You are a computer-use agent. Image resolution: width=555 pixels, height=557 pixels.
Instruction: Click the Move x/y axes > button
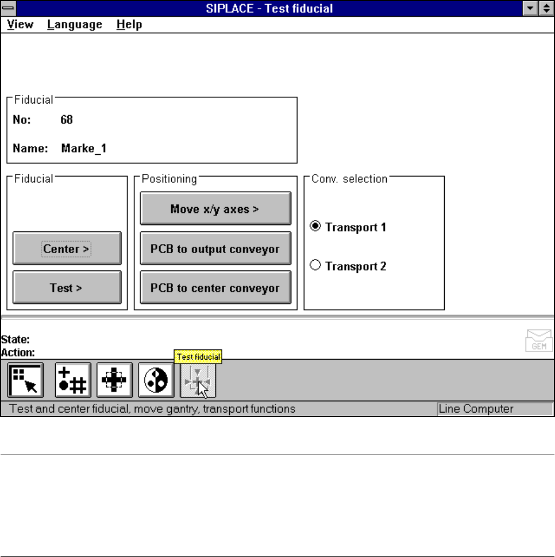pyautogui.click(x=215, y=208)
